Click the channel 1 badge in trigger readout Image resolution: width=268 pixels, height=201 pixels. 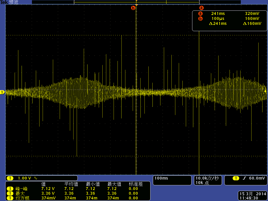(x=236, y=178)
